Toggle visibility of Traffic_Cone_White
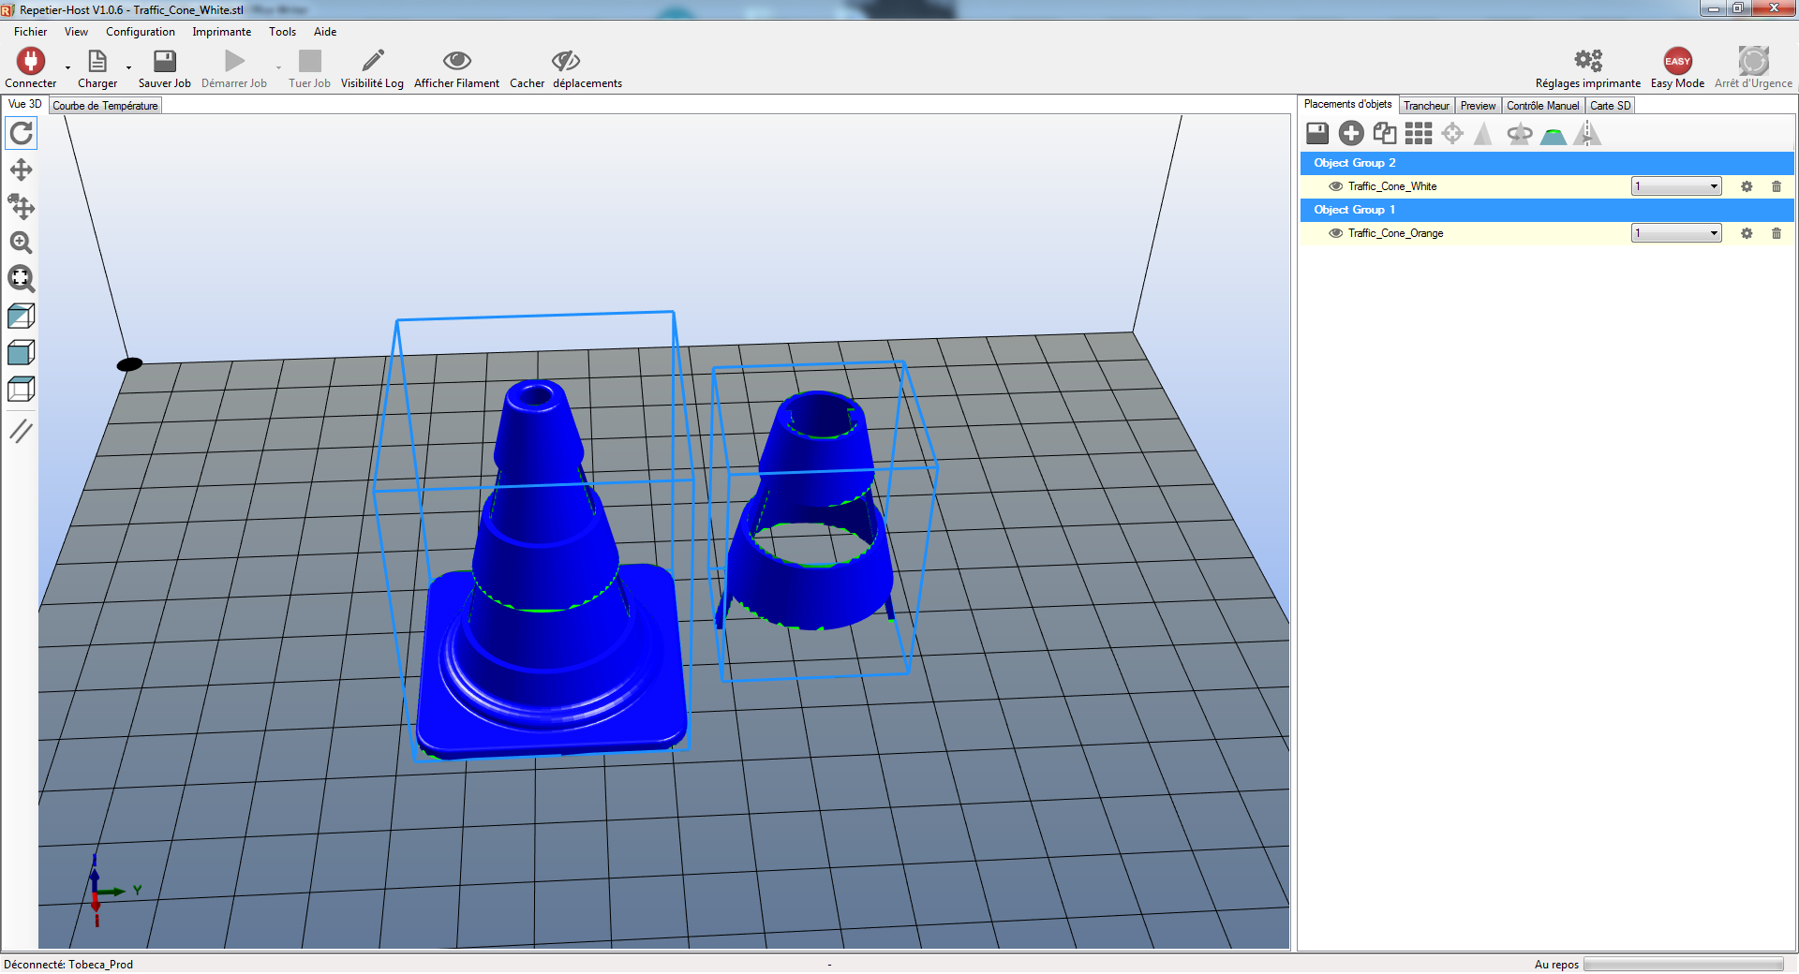The width and height of the screenshot is (1799, 974). [1336, 186]
